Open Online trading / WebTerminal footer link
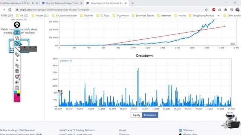 tap(17, 130)
